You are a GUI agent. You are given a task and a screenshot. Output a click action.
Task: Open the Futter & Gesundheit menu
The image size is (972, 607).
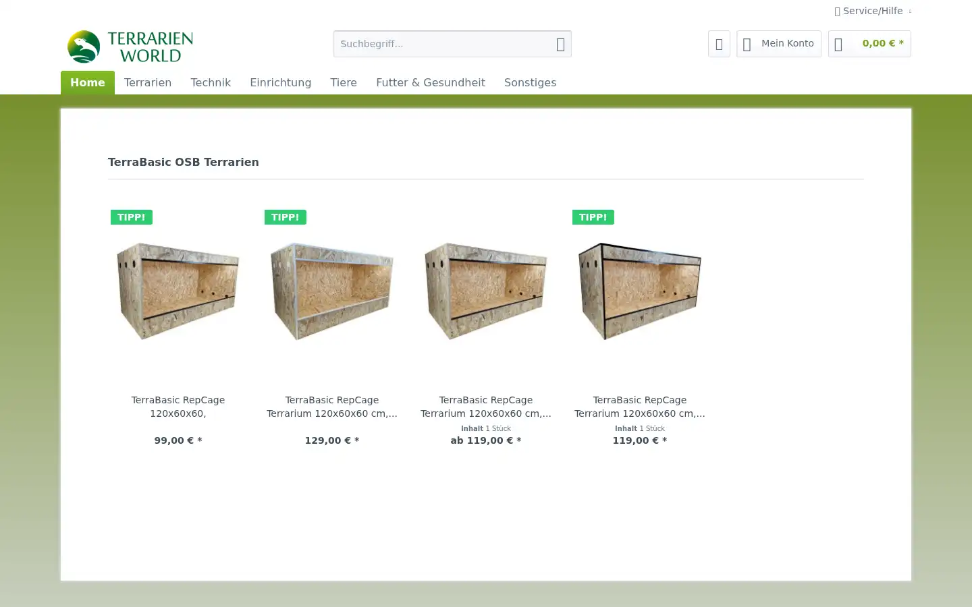431,82
